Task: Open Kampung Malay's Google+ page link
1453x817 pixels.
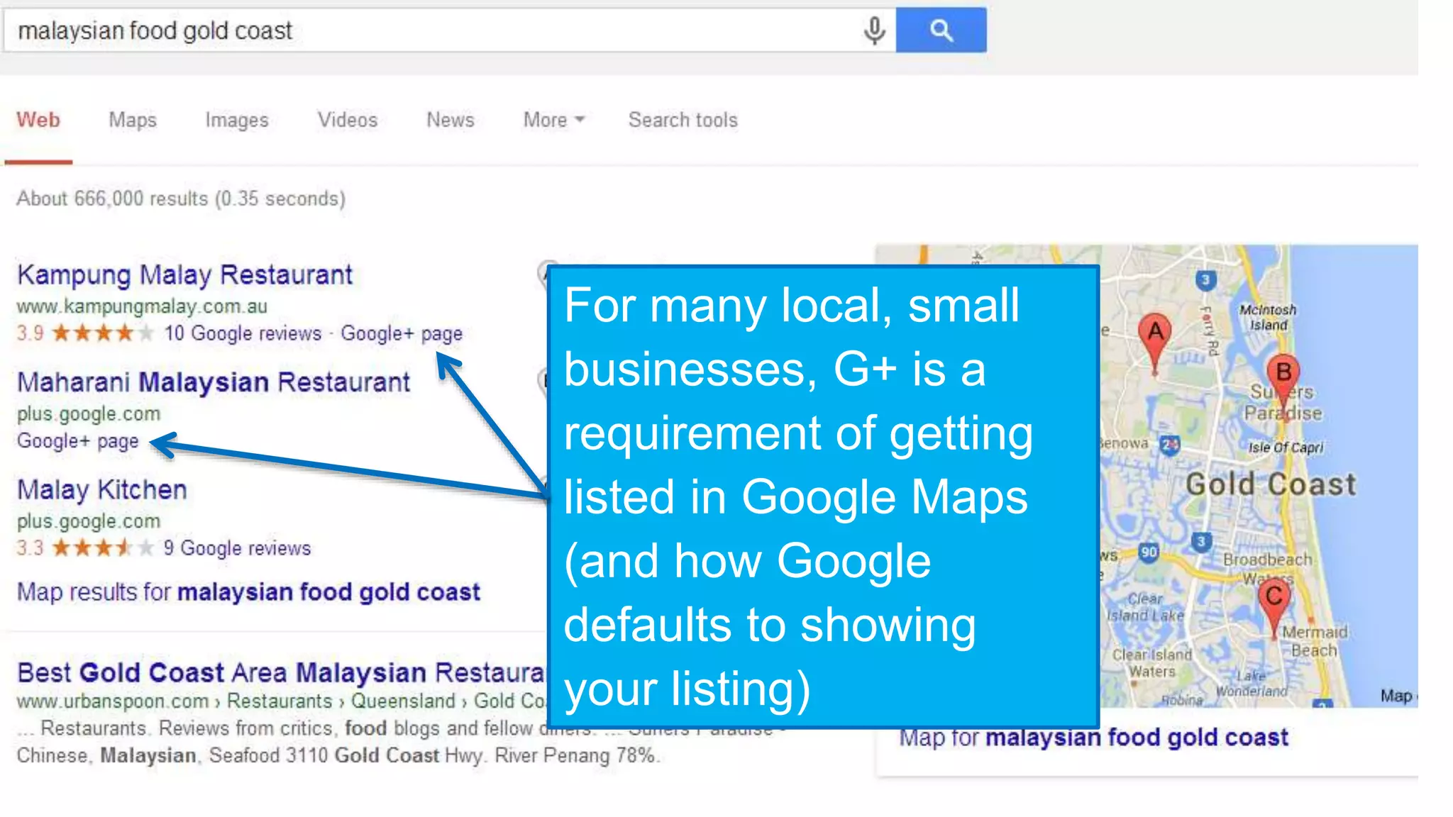Action: tap(402, 333)
